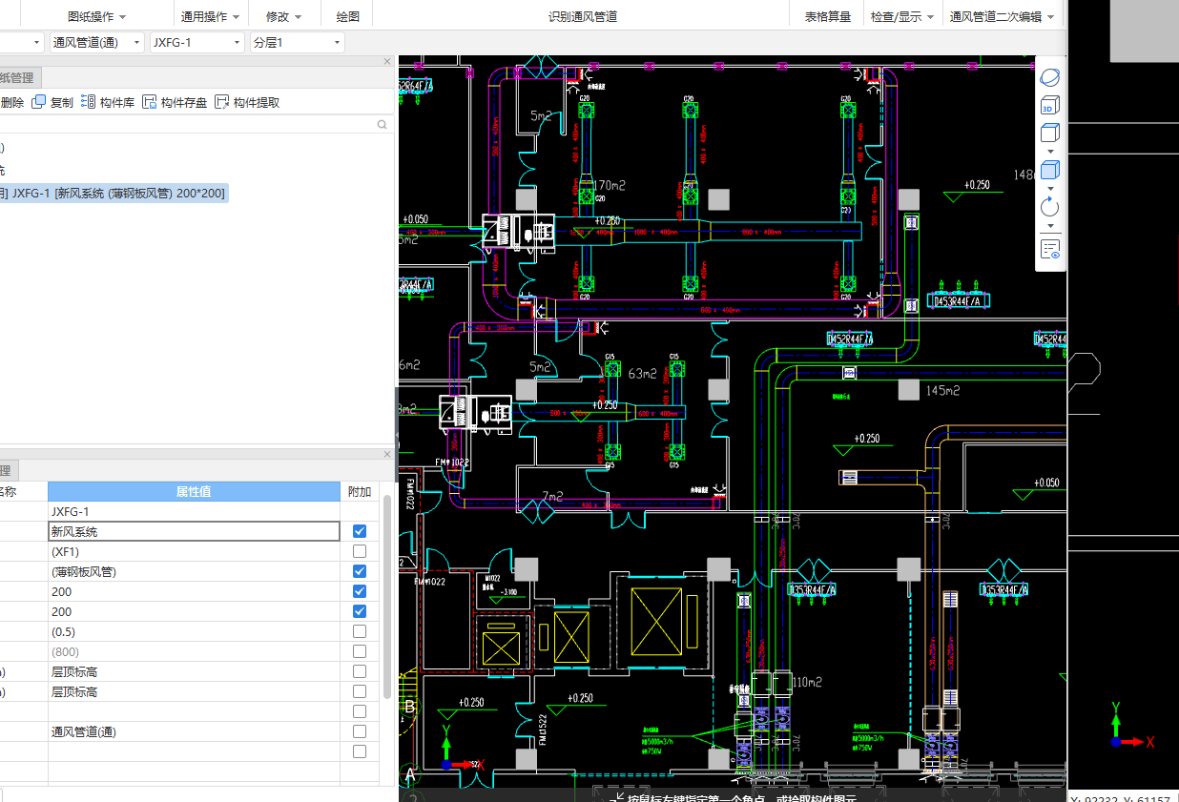Select the wireframe cube view icon
The image size is (1179, 802).
coord(1049,133)
